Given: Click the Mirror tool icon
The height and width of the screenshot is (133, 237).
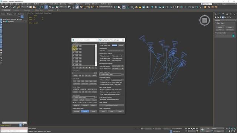Looking at the screenshot, I should point(115,7).
